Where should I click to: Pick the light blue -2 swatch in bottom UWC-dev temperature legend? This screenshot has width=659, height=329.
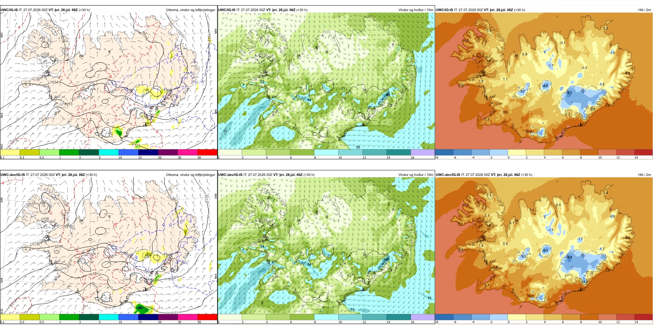pos(499,317)
